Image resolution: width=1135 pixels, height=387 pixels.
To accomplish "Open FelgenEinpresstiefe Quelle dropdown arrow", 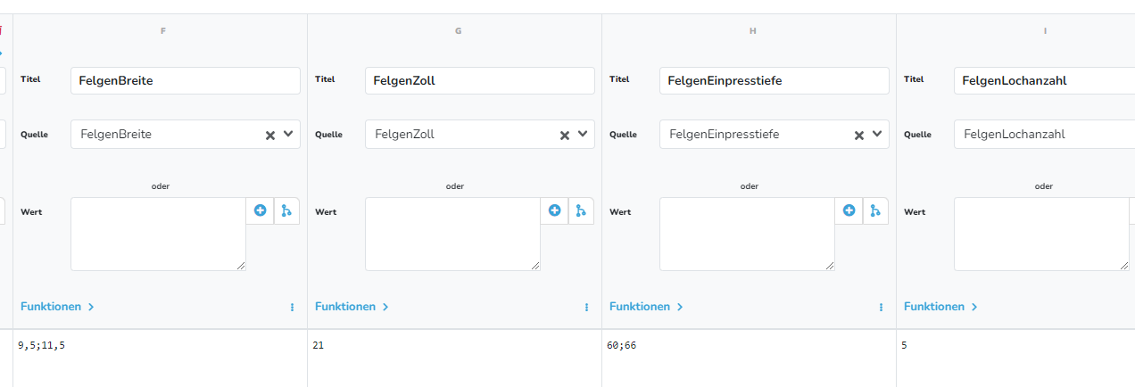I will [x=877, y=134].
